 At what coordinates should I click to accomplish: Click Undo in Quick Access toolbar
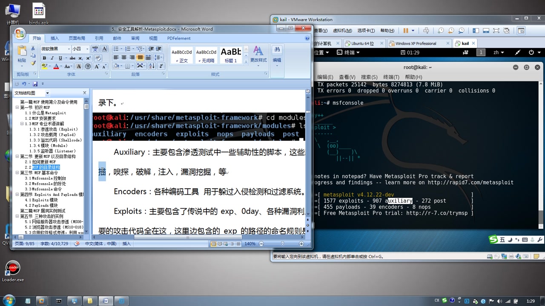click(24, 84)
